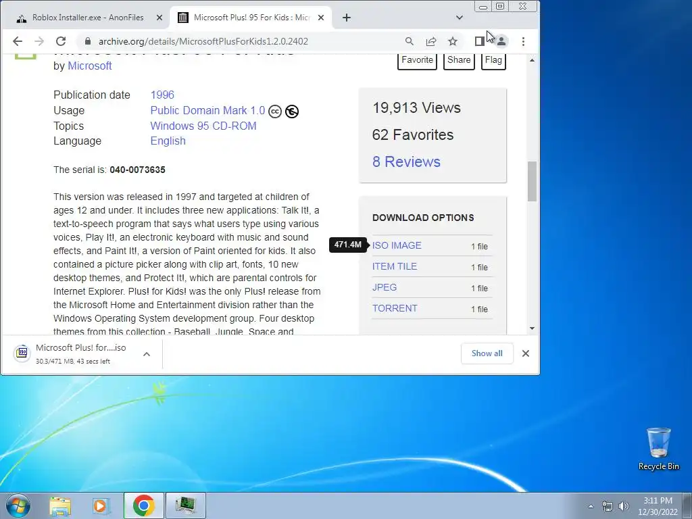Click the share this page icon

430,41
